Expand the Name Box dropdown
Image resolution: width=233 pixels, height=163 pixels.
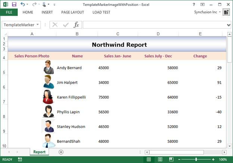[x=38, y=25]
